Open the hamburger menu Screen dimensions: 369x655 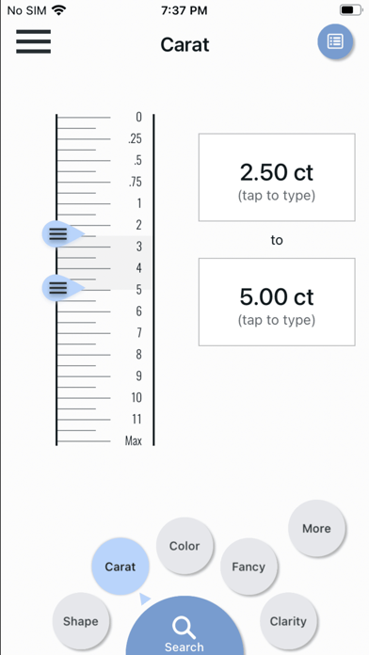point(34,41)
